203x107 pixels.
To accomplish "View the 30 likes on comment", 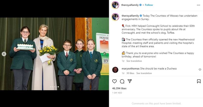I will [x=130, y=73].
